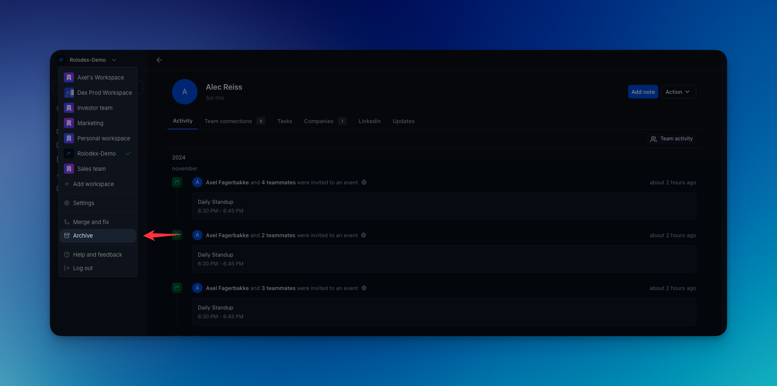Click the calendar icon of the 4 teammates event
Viewport: 777px width, 386px height.
point(177,183)
